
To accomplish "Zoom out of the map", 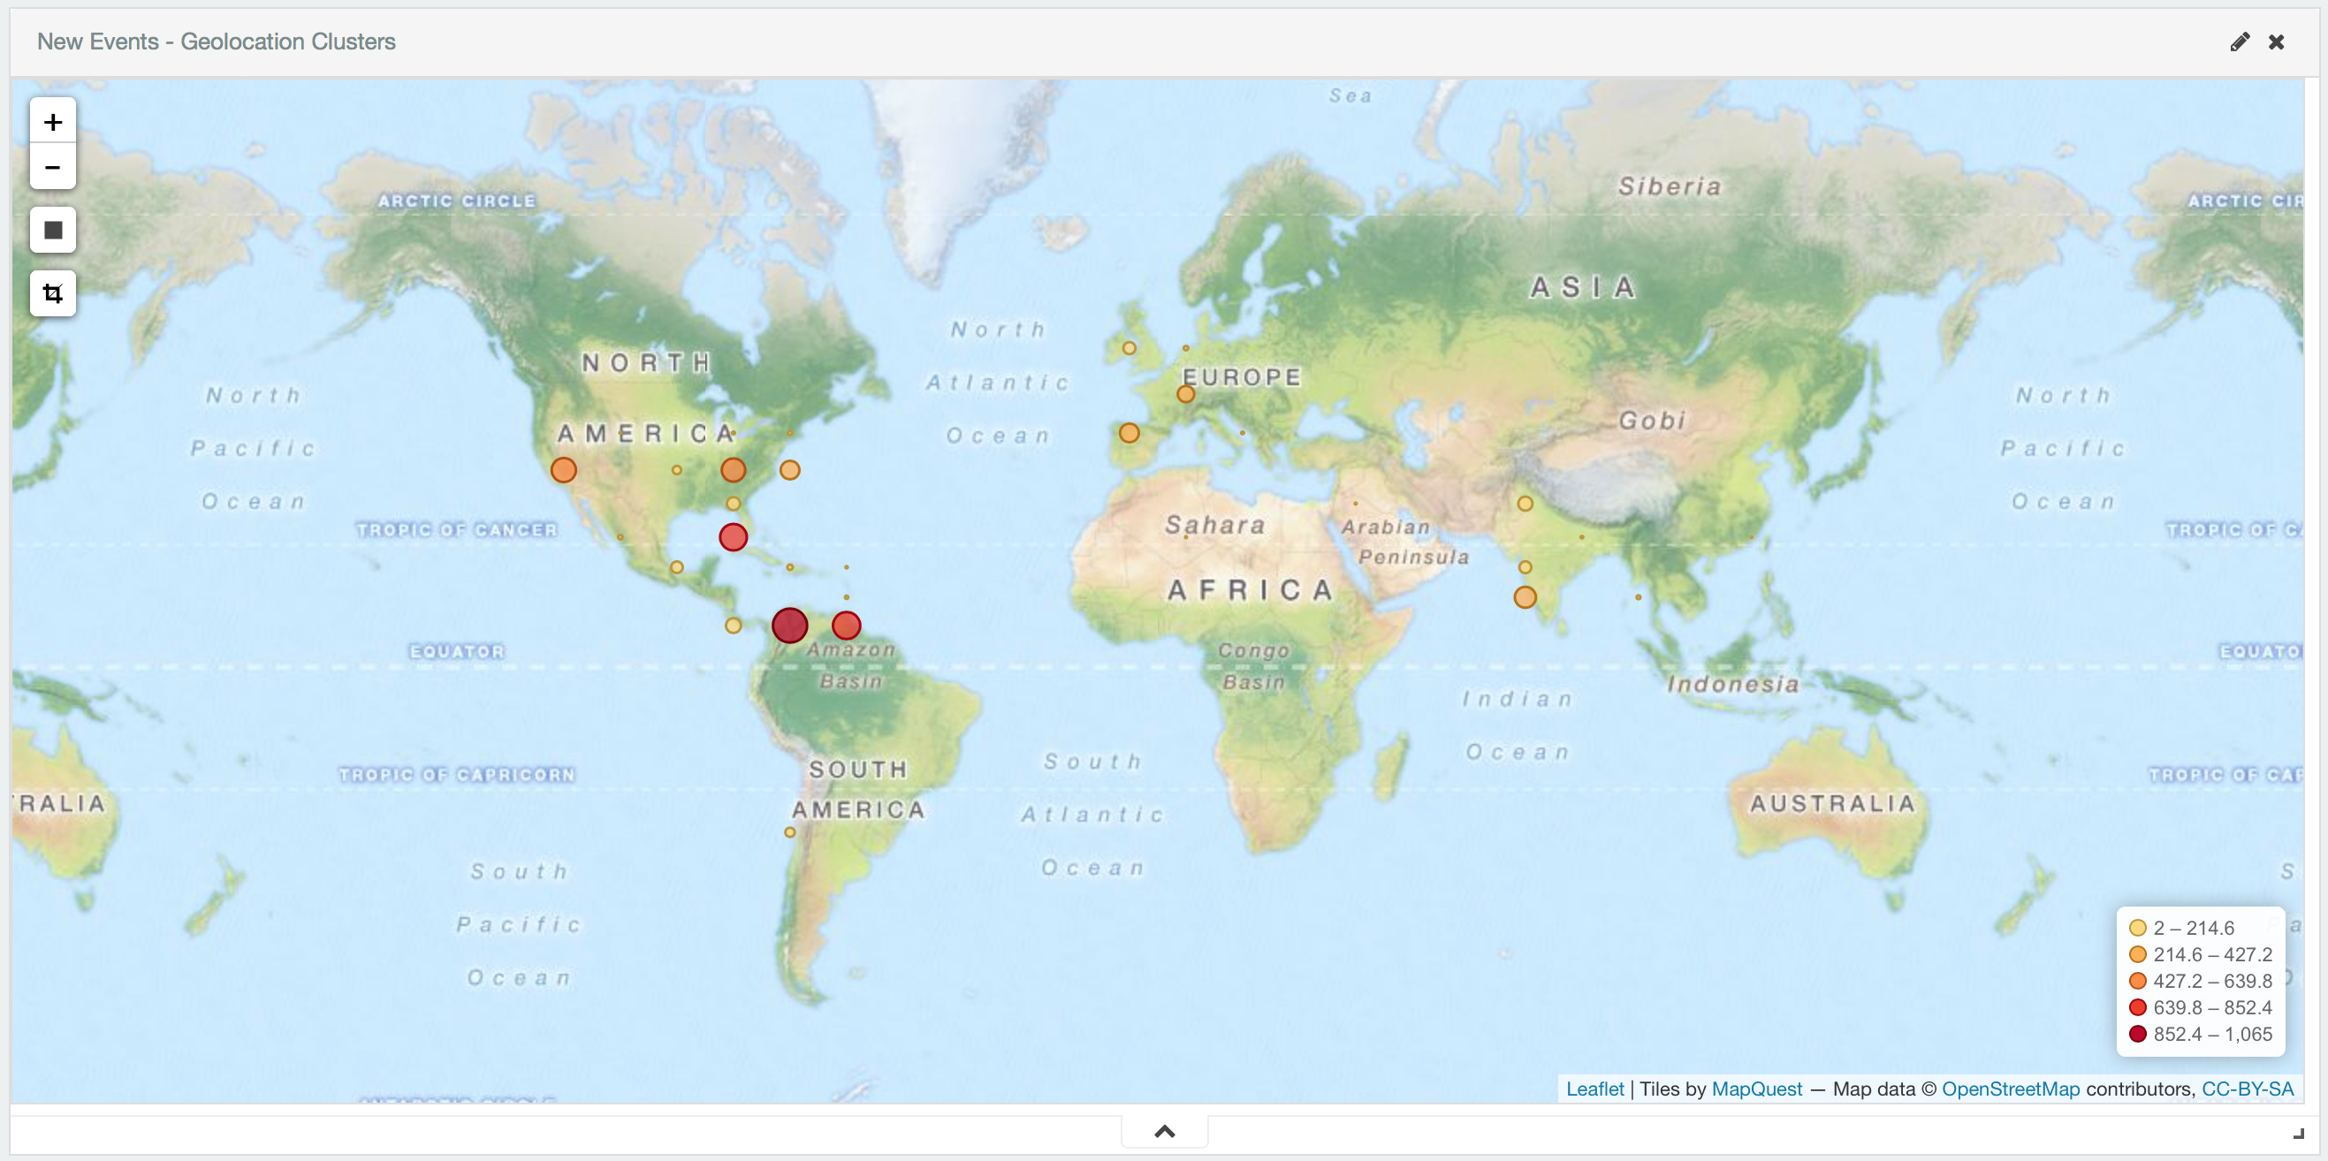I will (52, 167).
